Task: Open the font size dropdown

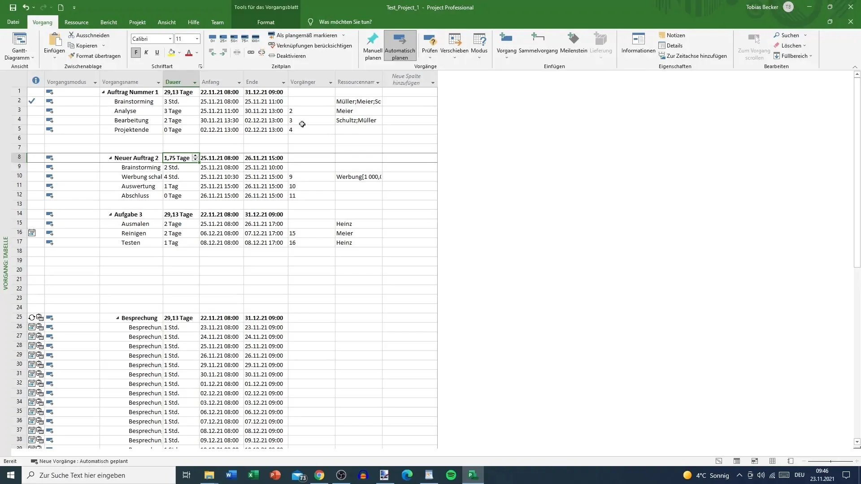Action: pos(197,39)
